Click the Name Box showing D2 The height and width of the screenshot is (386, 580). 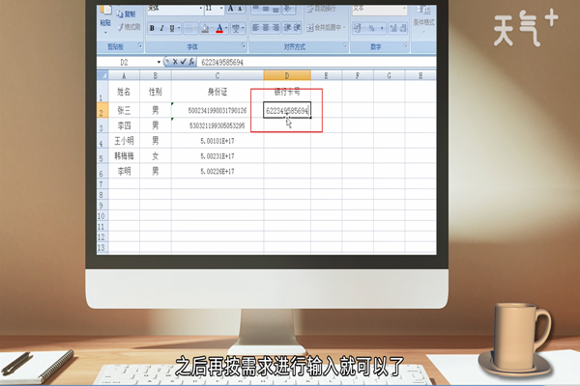click(126, 62)
